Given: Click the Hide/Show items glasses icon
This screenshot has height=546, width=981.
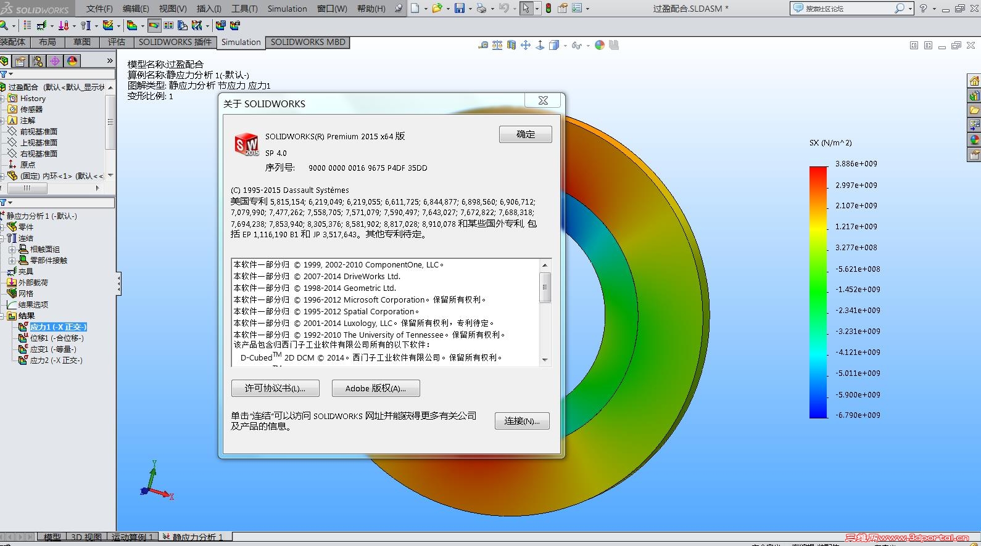Looking at the screenshot, I should click(x=576, y=45).
